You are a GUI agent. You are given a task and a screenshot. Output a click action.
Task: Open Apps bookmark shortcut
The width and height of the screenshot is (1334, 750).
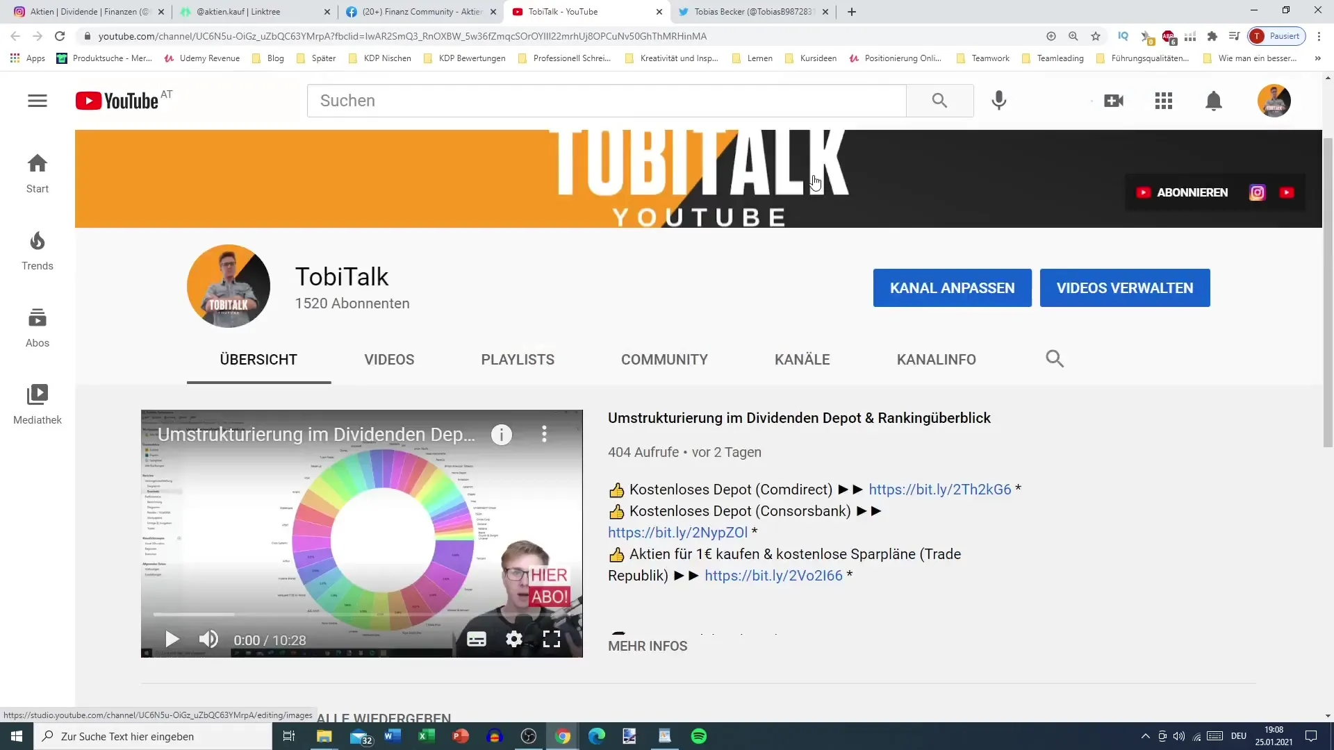point(28,58)
